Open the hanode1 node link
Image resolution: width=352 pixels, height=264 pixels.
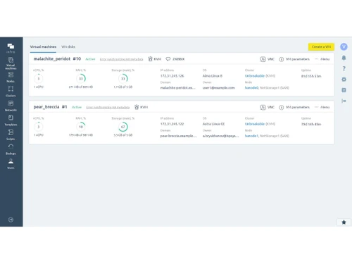pyautogui.click(x=251, y=136)
